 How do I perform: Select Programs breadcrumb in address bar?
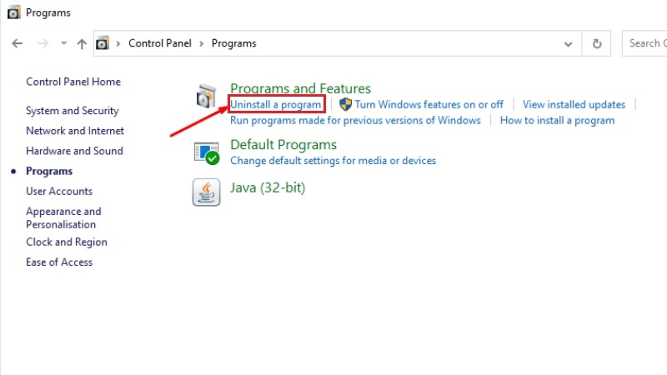[x=234, y=43]
